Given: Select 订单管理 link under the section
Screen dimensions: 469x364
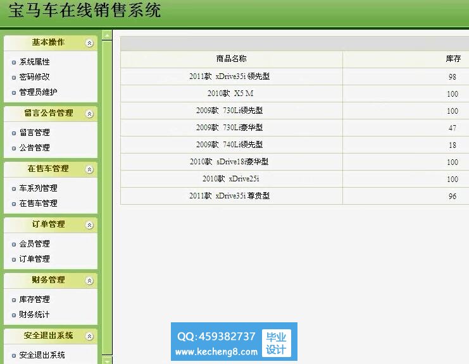Looking at the screenshot, I should 34,259.
